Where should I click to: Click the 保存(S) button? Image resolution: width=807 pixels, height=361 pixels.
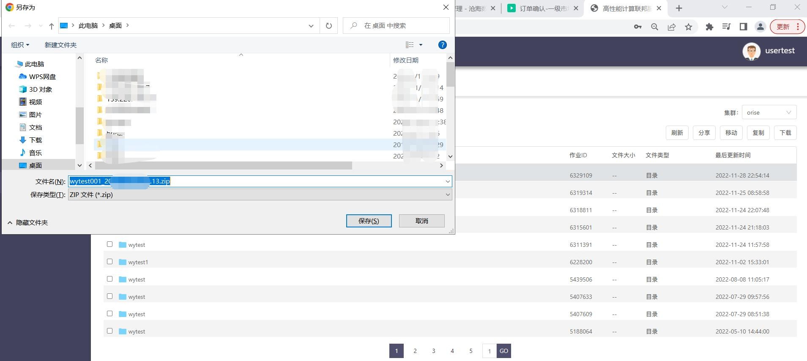pos(369,221)
